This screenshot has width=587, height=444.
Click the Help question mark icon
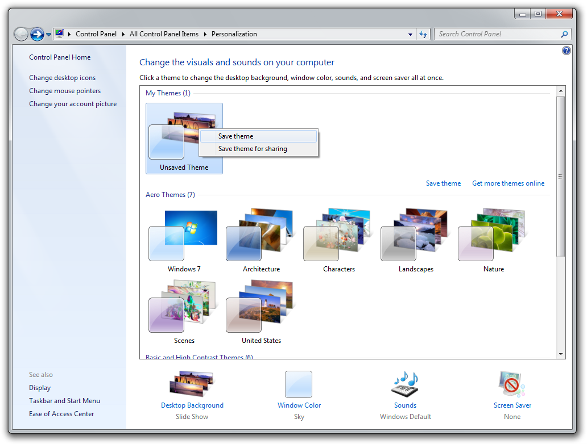pyautogui.click(x=567, y=51)
